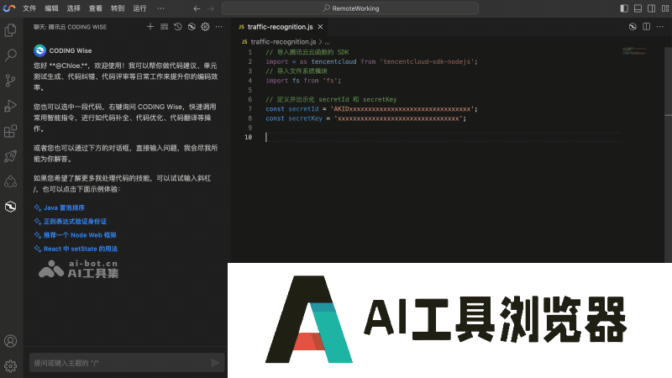672x378 pixels.
Task: Open the rocket deploy view
Action: pos(10,156)
